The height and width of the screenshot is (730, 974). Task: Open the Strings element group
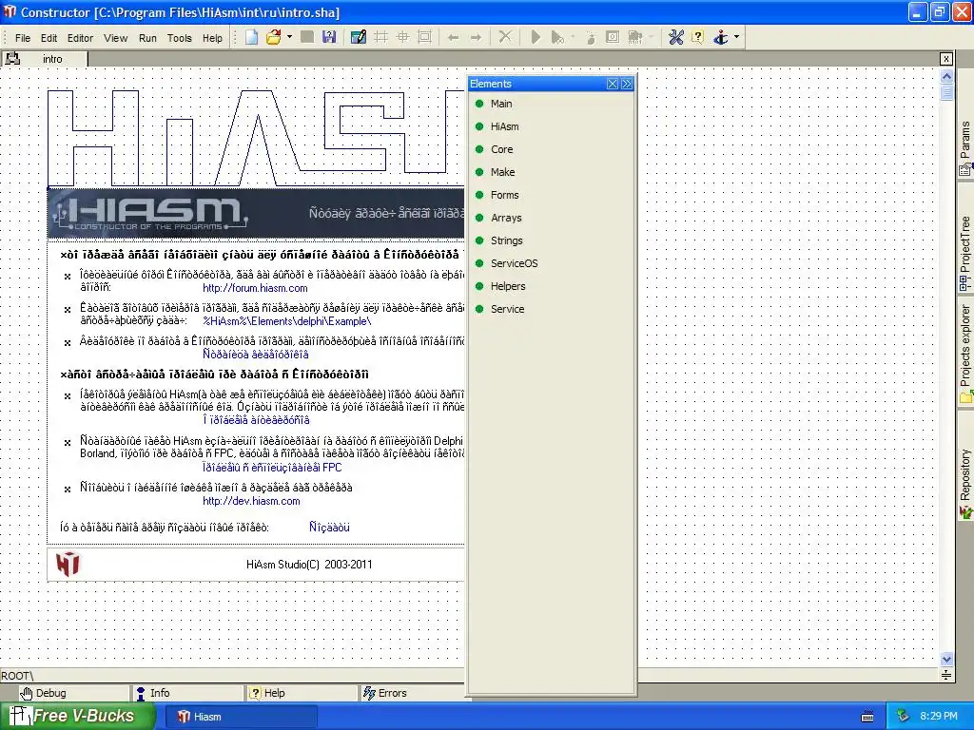click(507, 240)
